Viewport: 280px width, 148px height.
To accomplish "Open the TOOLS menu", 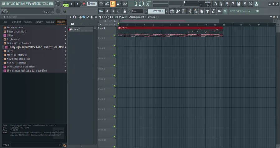I will tap(44, 3).
